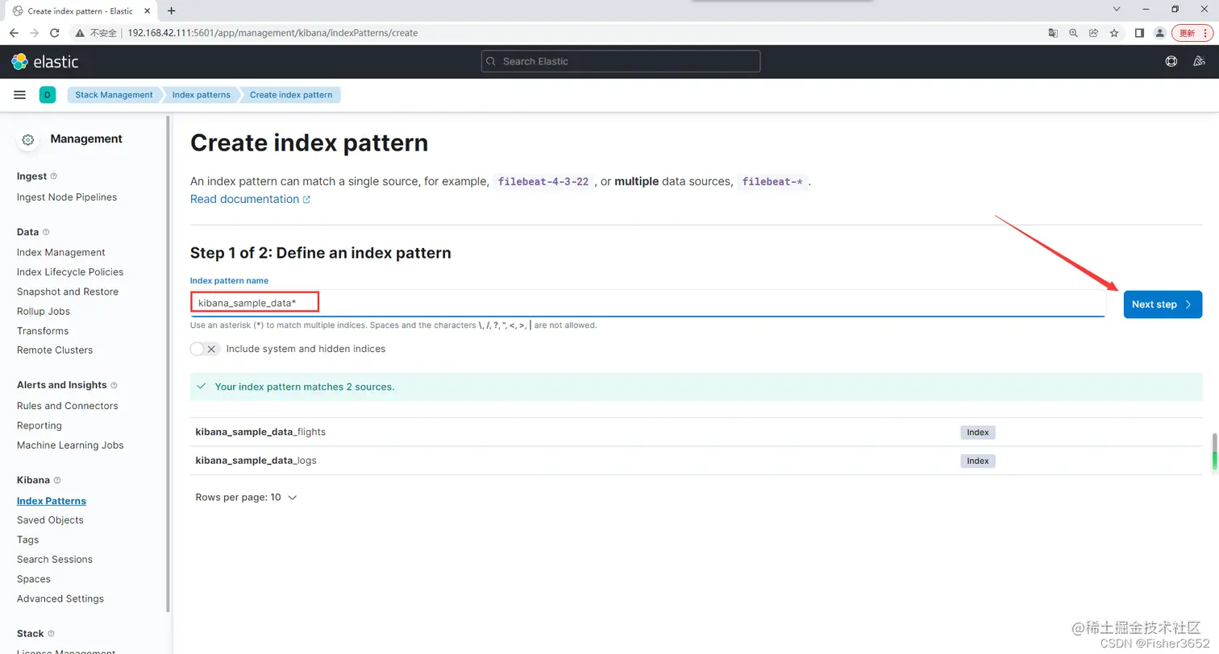This screenshot has width=1219, height=654.
Task: Select Index Patterns in sidebar
Action: [52, 501]
